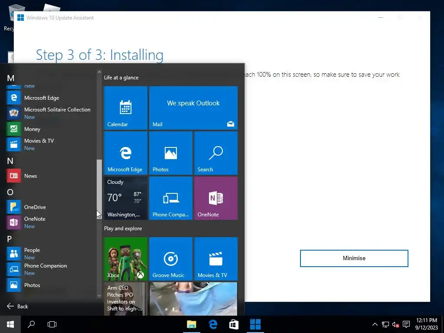The height and width of the screenshot is (333, 444).
Task: Click the letter P section header
Action: coord(10,239)
